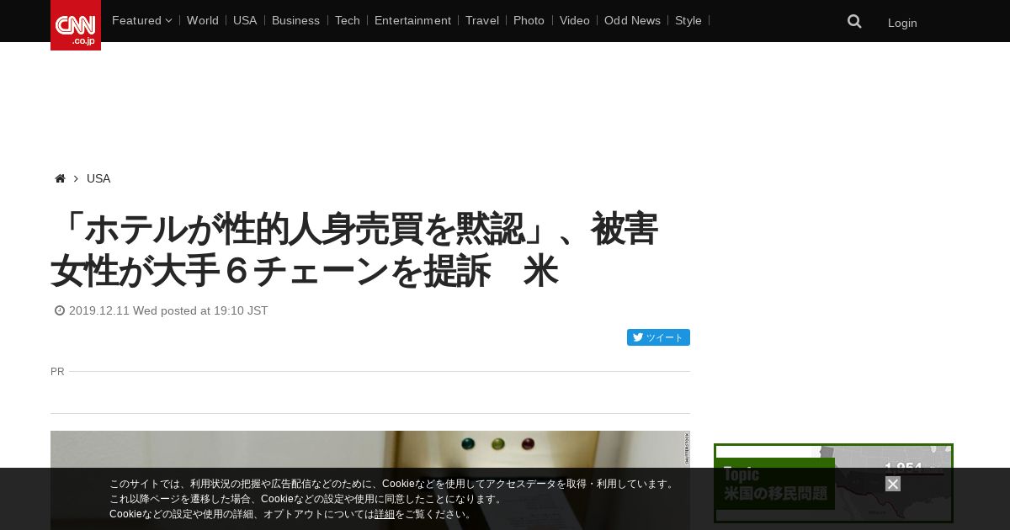Go to home via breadcrumb house icon
This screenshot has height=530, width=1010.
pos(60,178)
